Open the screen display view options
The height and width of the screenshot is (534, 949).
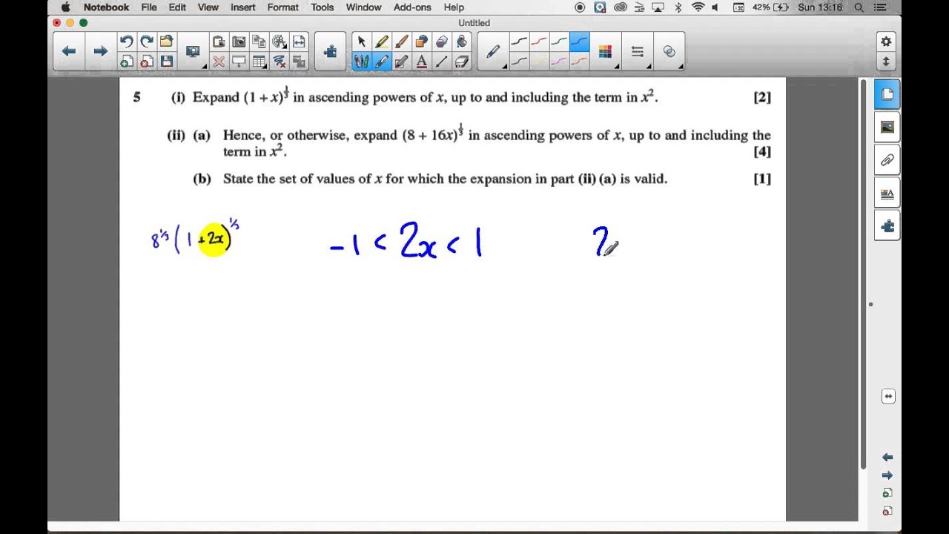(x=193, y=51)
